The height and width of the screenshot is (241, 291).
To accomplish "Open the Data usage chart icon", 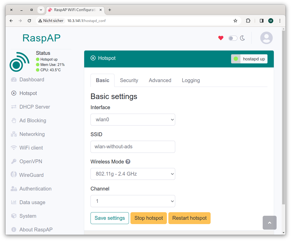I will click(x=14, y=202).
